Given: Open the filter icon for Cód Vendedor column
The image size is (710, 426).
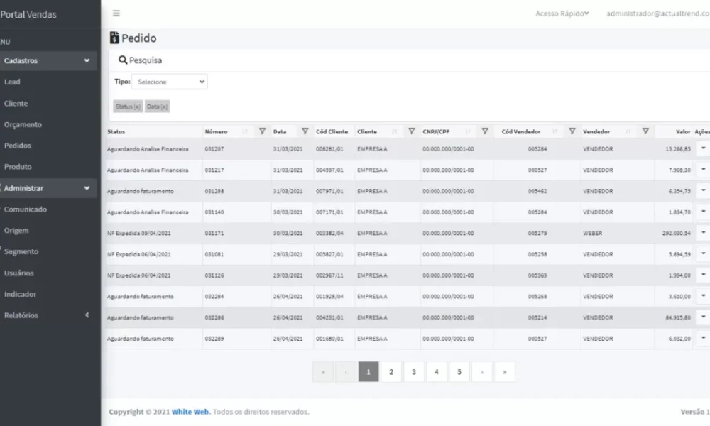Looking at the screenshot, I should 572,131.
